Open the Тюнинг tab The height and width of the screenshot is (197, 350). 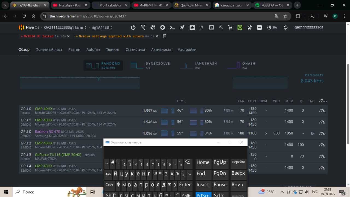click(x=113, y=49)
